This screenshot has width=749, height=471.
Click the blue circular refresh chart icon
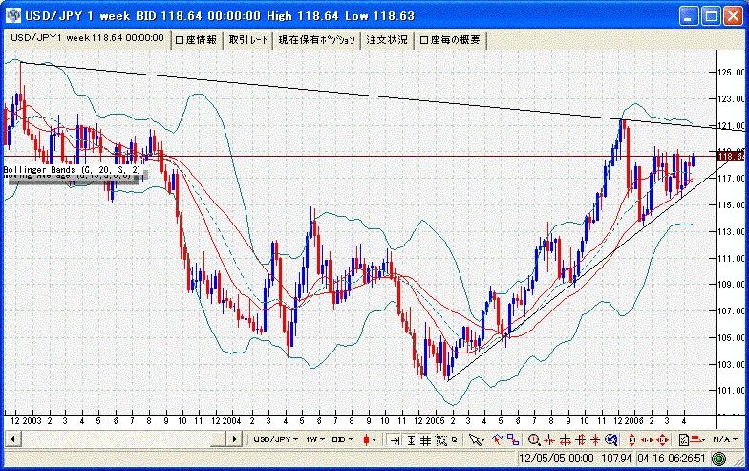(610, 439)
